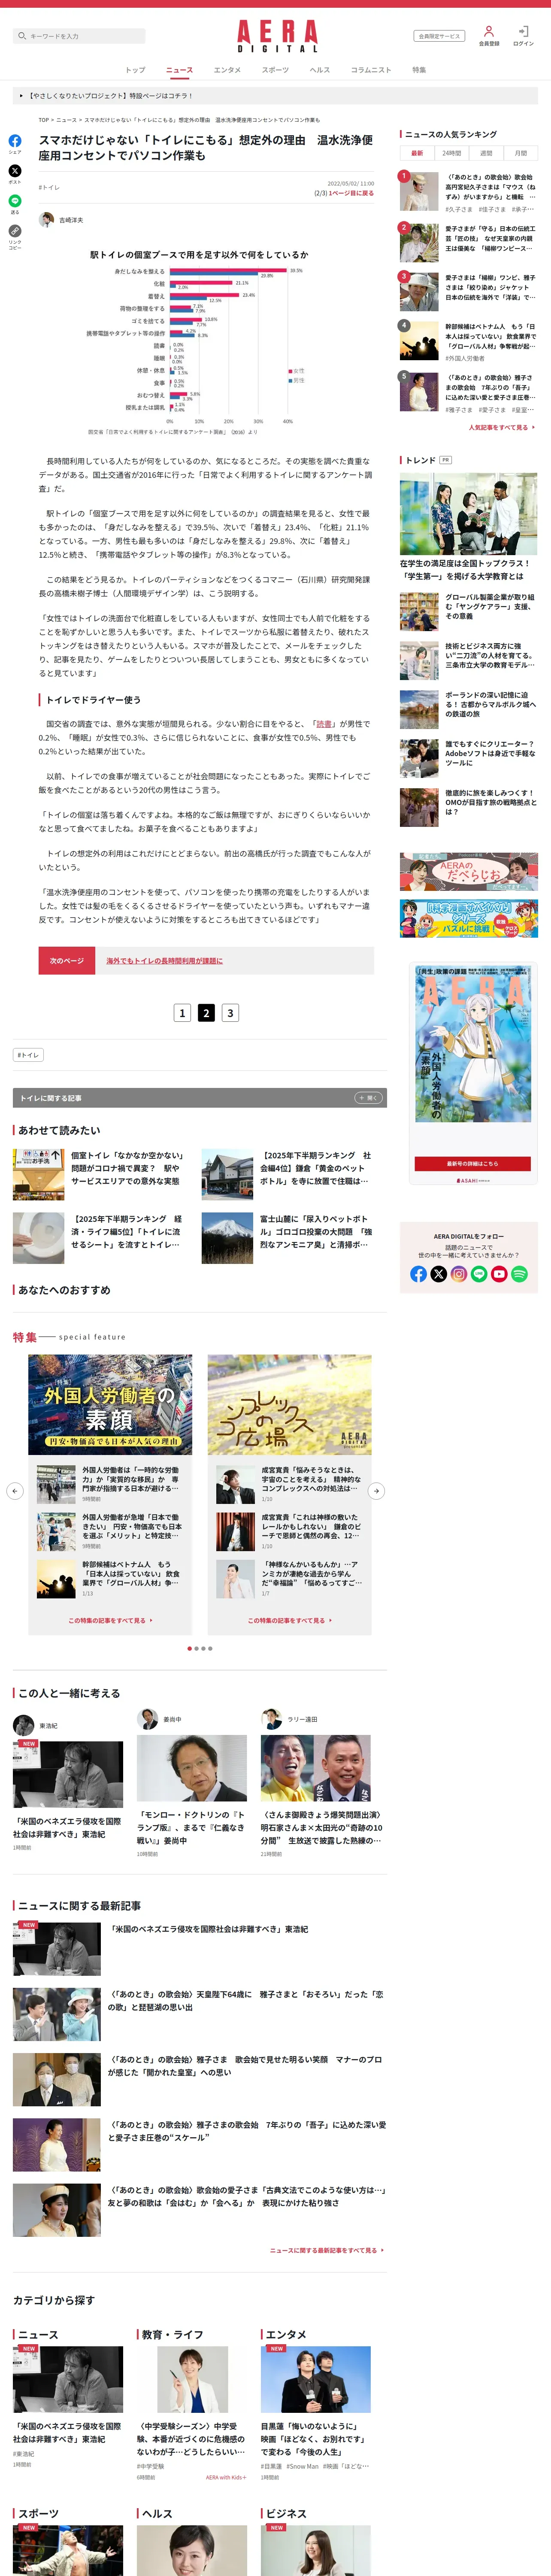Click 会員限定サービス button

click(x=439, y=36)
